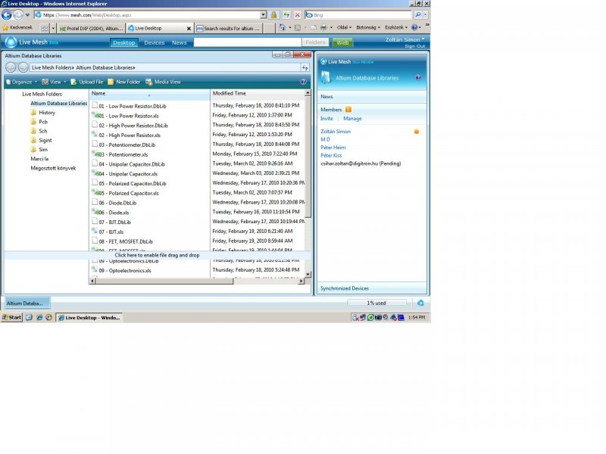This screenshot has height=454, width=606.
Task: Refresh the Altium Database Libraries folder view
Action: pyautogui.click(x=305, y=67)
